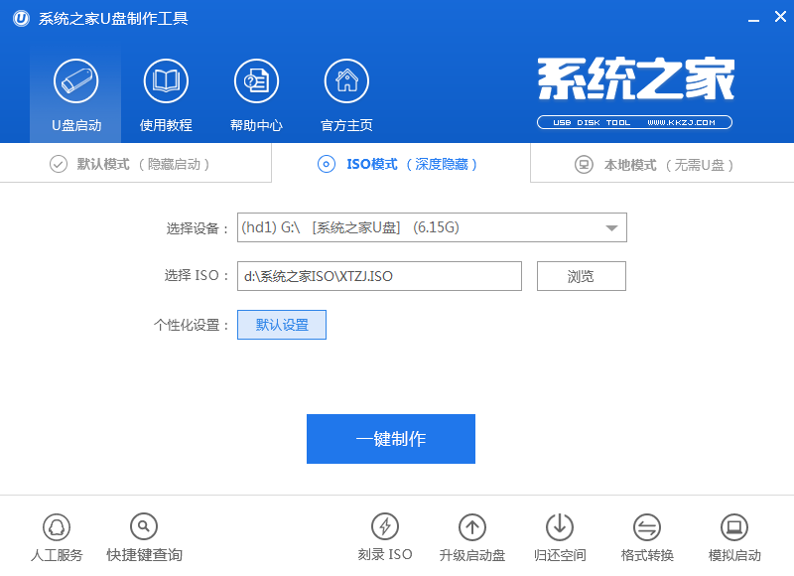The height and width of the screenshot is (576, 794).
Task: Visit the 官方主页 homepage
Action: coord(345,92)
